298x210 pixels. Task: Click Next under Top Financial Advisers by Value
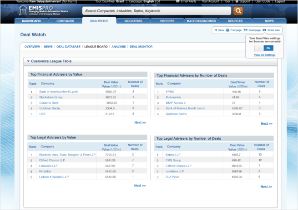(x=140, y=122)
